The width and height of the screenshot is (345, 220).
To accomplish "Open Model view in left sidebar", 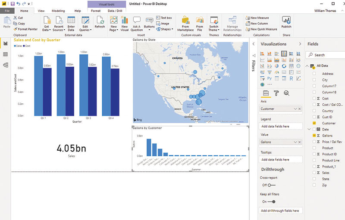I will 6,65.
